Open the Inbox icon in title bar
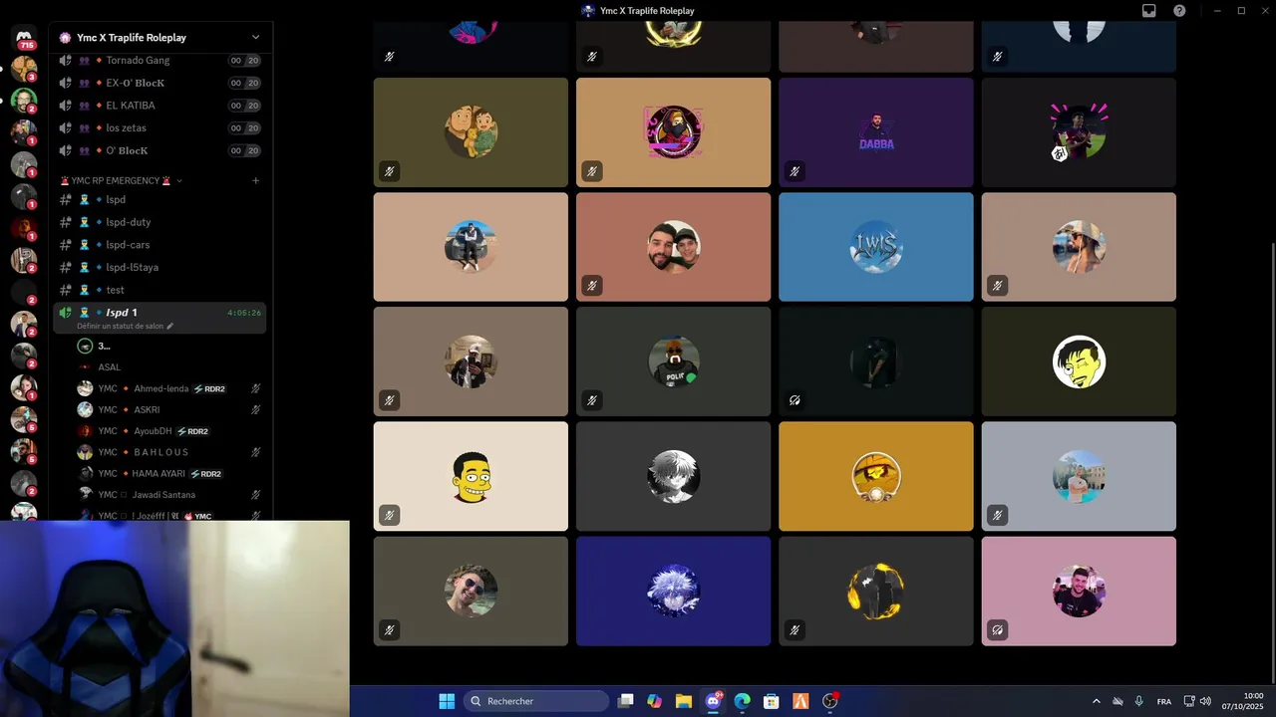 tap(1149, 11)
